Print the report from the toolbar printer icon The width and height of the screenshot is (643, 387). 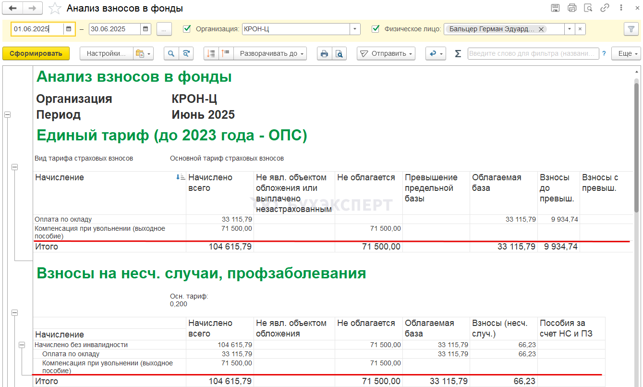point(324,53)
